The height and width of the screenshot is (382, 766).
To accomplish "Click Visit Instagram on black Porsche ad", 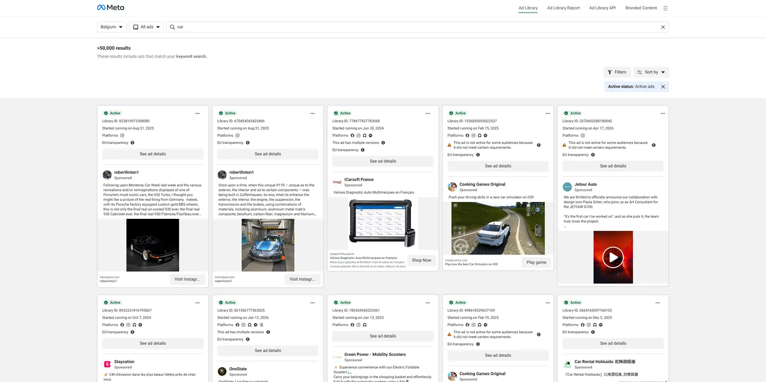I will pyautogui.click(x=187, y=279).
